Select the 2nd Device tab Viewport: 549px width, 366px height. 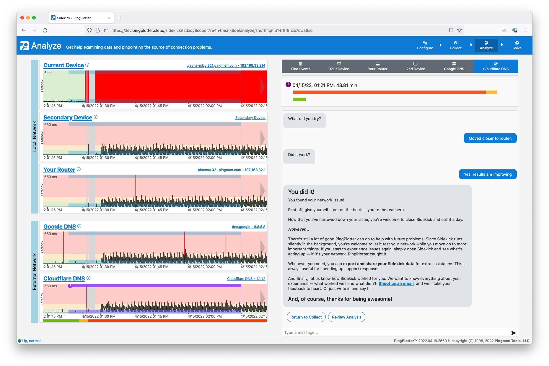pos(416,66)
